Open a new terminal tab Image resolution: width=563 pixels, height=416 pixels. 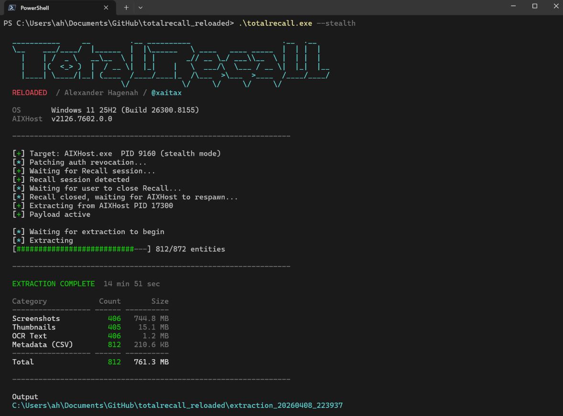coord(126,8)
